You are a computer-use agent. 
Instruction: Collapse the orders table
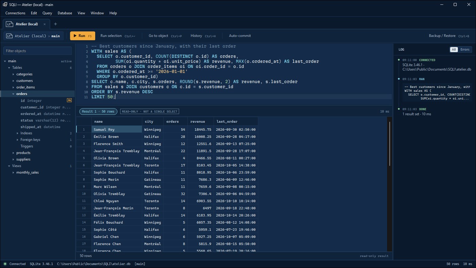click(x=14, y=94)
